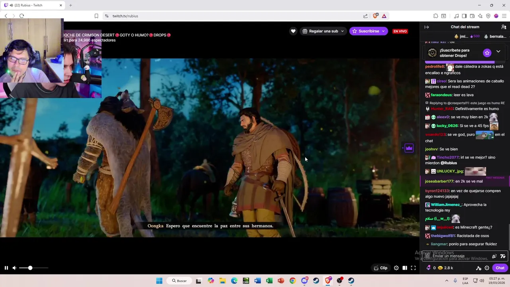Click the @Rubius mention in chat

[449, 163]
